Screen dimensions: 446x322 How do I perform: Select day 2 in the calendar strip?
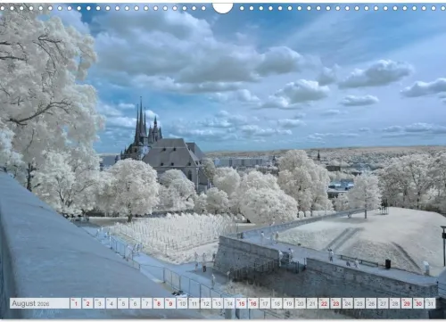click(87, 303)
